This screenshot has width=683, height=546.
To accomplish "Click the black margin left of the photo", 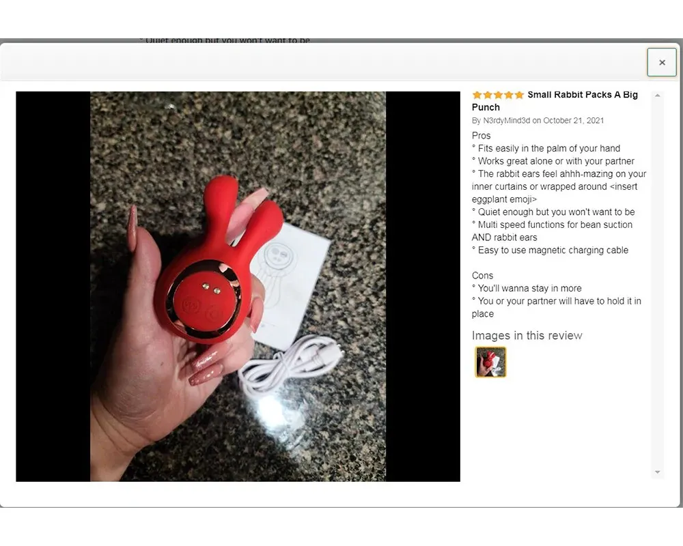I will click(x=53, y=287).
